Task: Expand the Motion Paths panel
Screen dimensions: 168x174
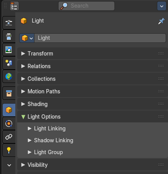Action: [x=93, y=91]
